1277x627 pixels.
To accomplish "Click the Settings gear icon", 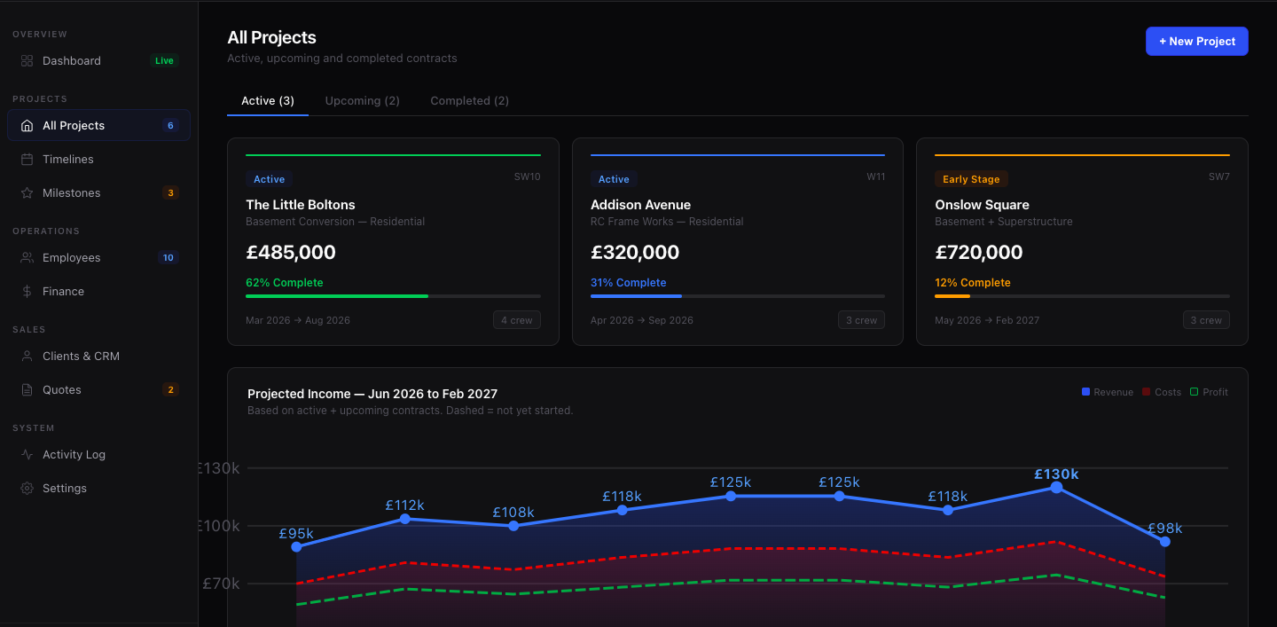I will [x=27, y=489].
